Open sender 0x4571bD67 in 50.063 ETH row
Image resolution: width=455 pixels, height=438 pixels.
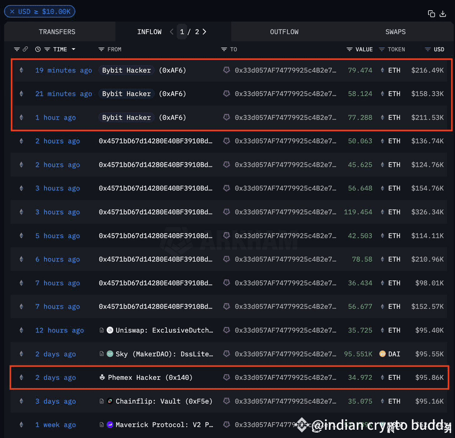[155, 141]
